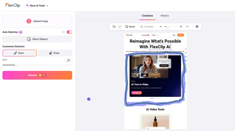
Task: Click the 'Customize Selection' label
Action: 14,46
